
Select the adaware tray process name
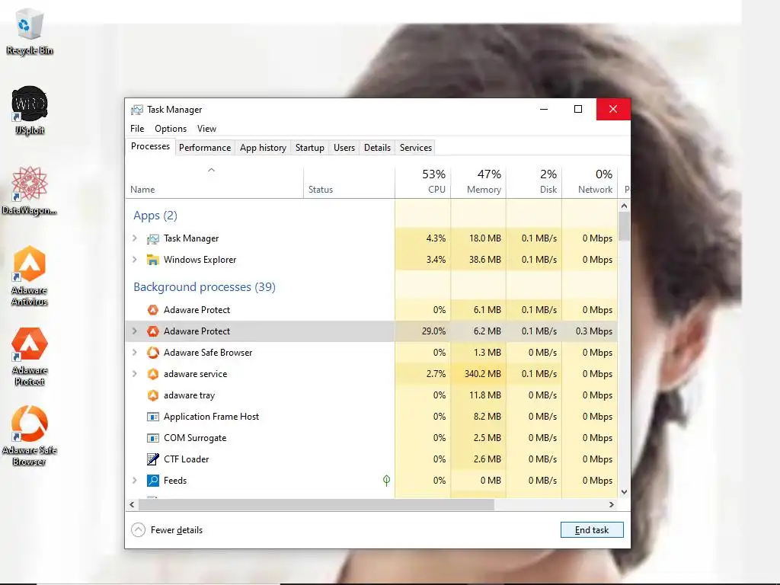pyautogui.click(x=189, y=395)
